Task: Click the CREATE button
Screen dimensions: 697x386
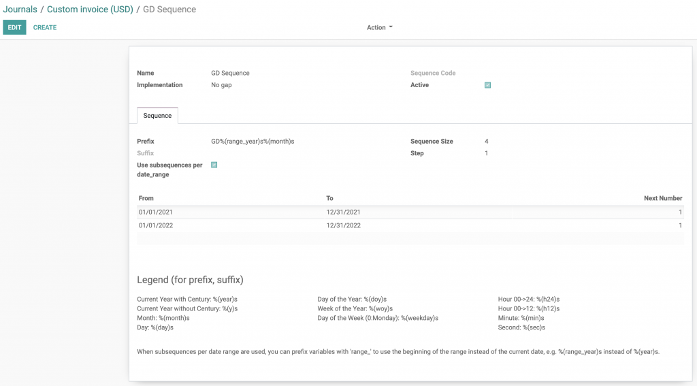Action: [x=45, y=27]
